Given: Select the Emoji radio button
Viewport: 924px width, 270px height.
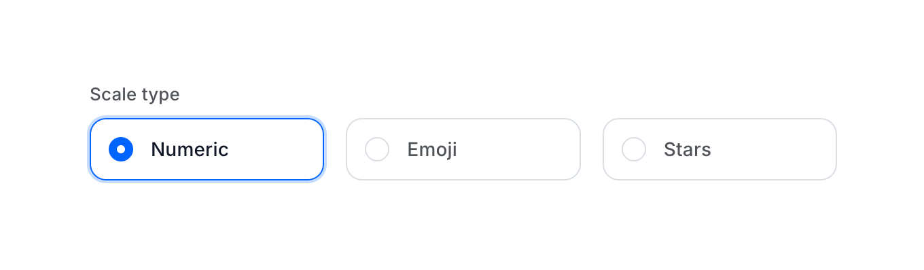Looking at the screenshot, I should pos(377,149).
